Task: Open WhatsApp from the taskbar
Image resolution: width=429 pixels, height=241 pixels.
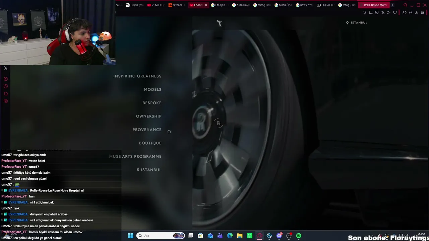Action: (x=249, y=236)
